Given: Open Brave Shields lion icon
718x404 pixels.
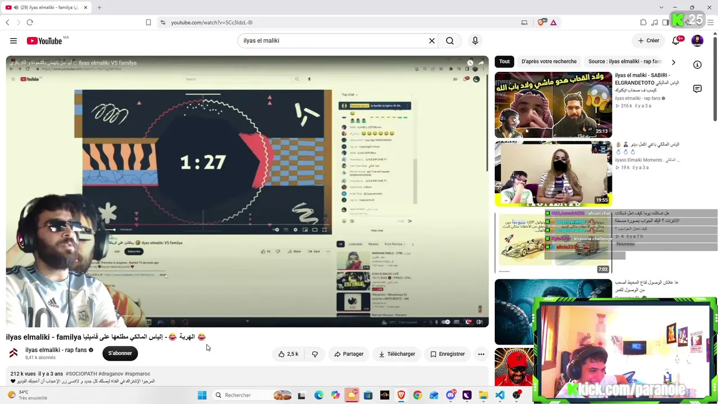Looking at the screenshot, I should point(541,22).
